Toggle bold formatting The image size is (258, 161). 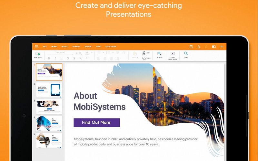pos(49,58)
